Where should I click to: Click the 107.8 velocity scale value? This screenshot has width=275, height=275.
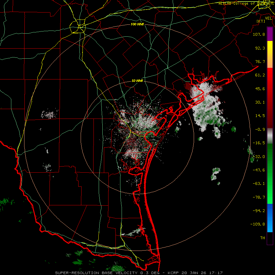(259, 34)
